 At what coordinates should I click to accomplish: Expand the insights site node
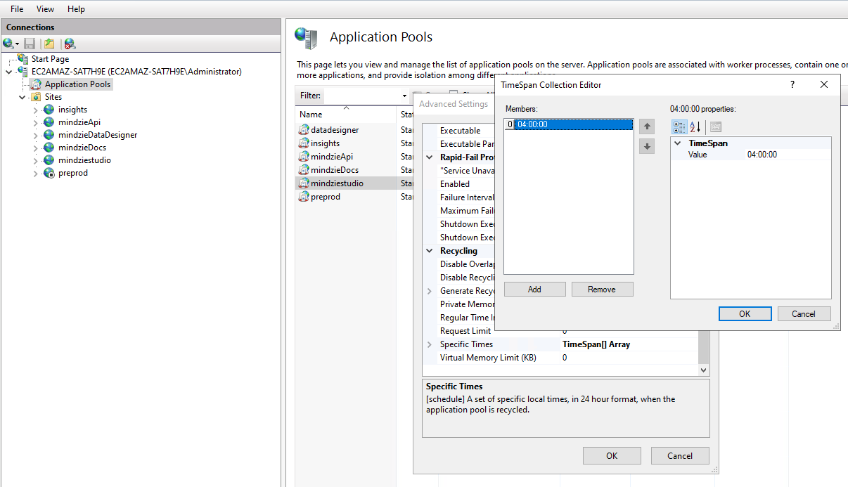point(35,110)
